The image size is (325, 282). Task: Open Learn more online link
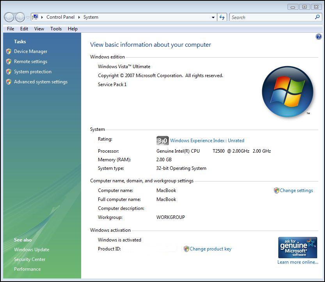pyautogui.click(x=298, y=262)
